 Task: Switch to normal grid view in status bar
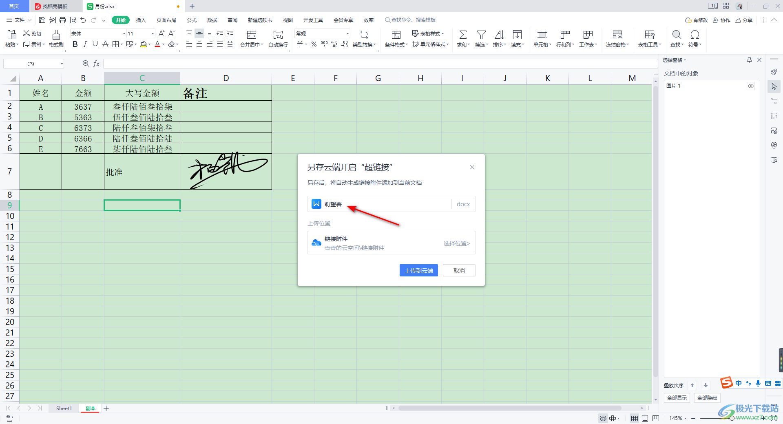pyautogui.click(x=635, y=418)
